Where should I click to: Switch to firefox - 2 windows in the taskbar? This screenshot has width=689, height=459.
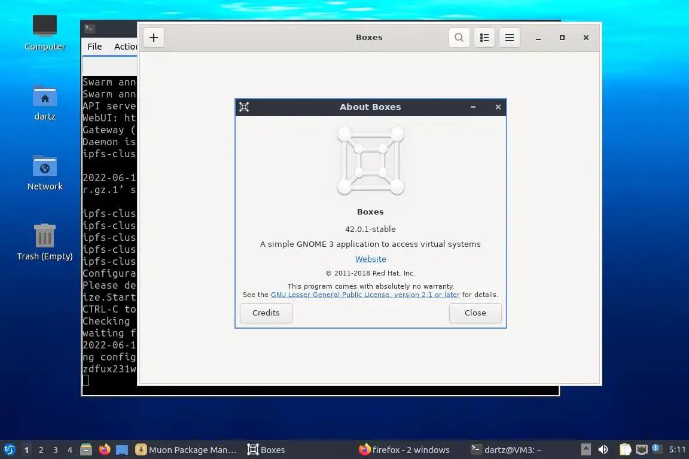404,450
